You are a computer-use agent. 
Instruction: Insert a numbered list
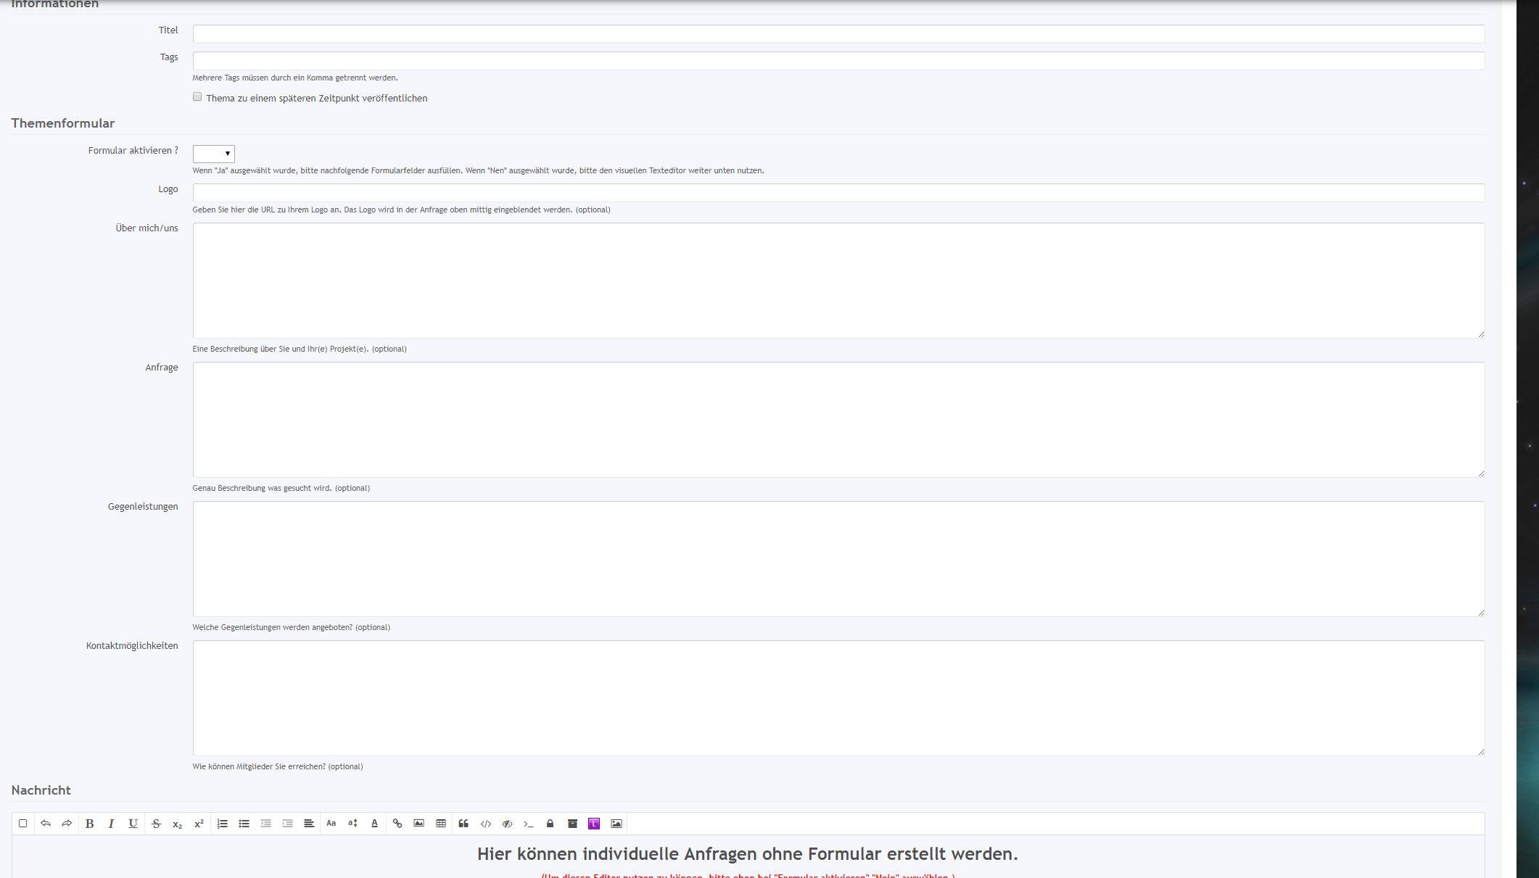pyautogui.click(x=223, y=824)
